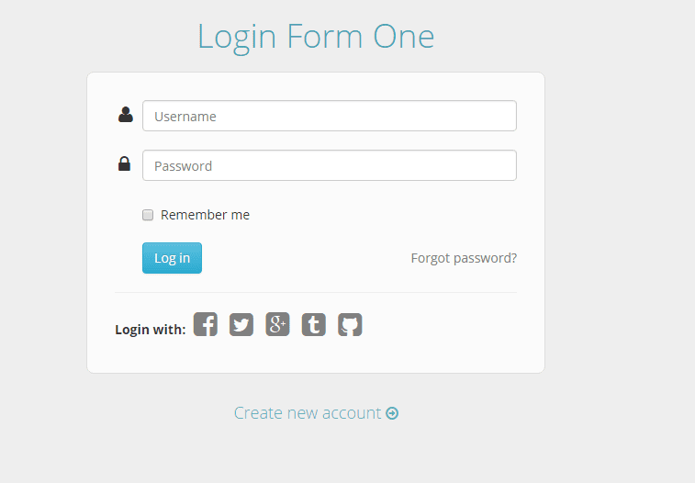Image resolution: width=695 pixels, height=483 pixels.
Task: Click the Login Form One heading
Action: coord(316,37)
